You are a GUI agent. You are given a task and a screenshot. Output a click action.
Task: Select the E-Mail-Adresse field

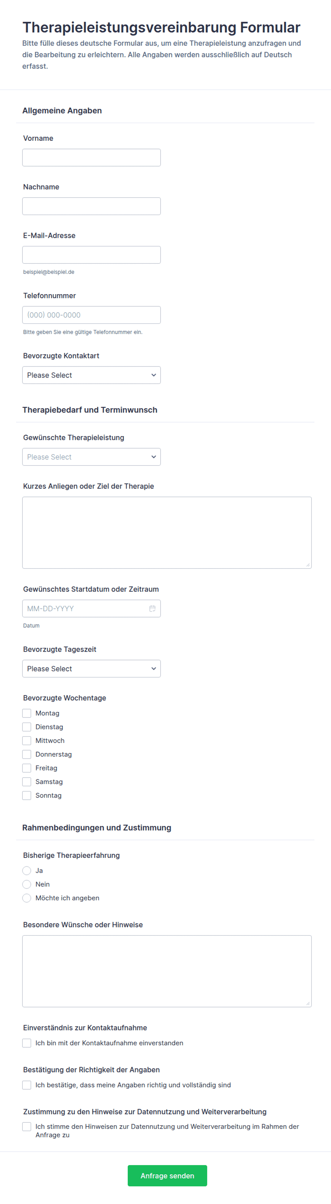coord(91,255)
